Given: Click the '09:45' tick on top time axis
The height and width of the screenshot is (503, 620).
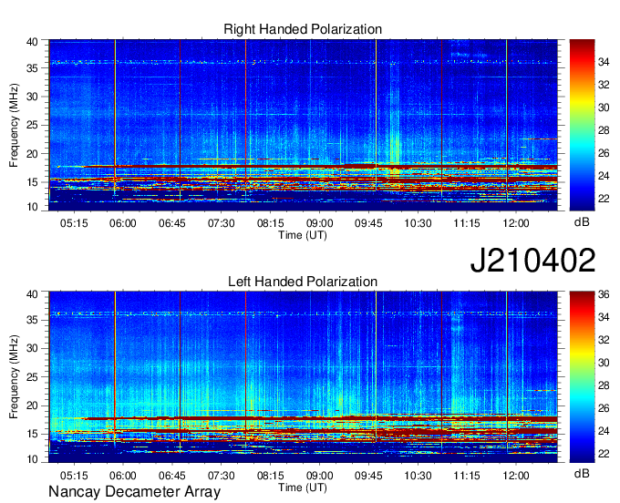Looking at the screenshot, I should point(368,223).
